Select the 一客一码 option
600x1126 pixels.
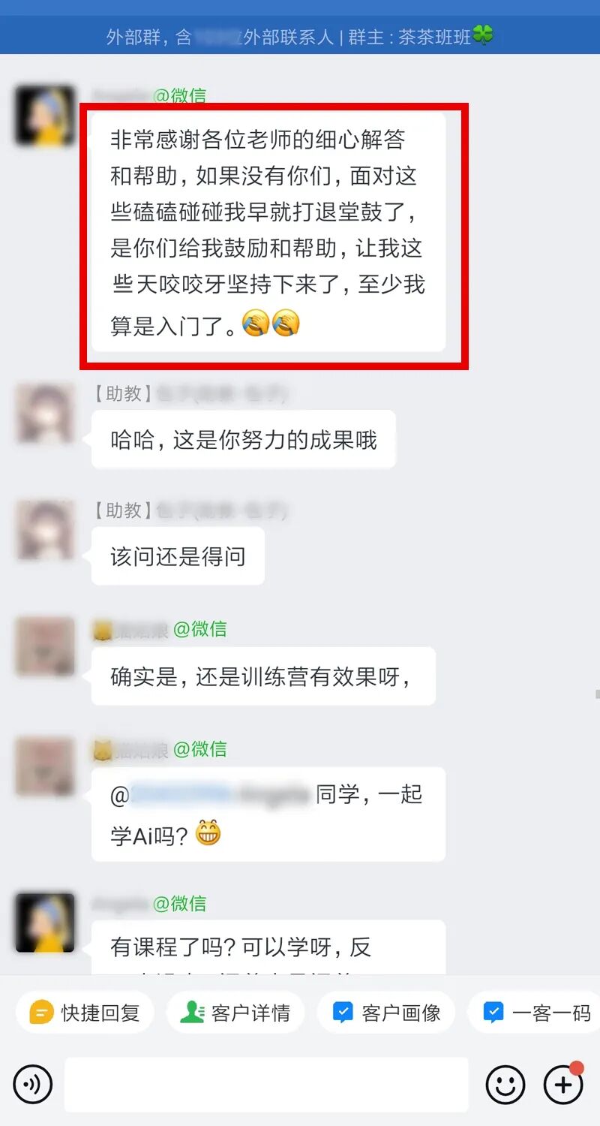(535, 1013)
